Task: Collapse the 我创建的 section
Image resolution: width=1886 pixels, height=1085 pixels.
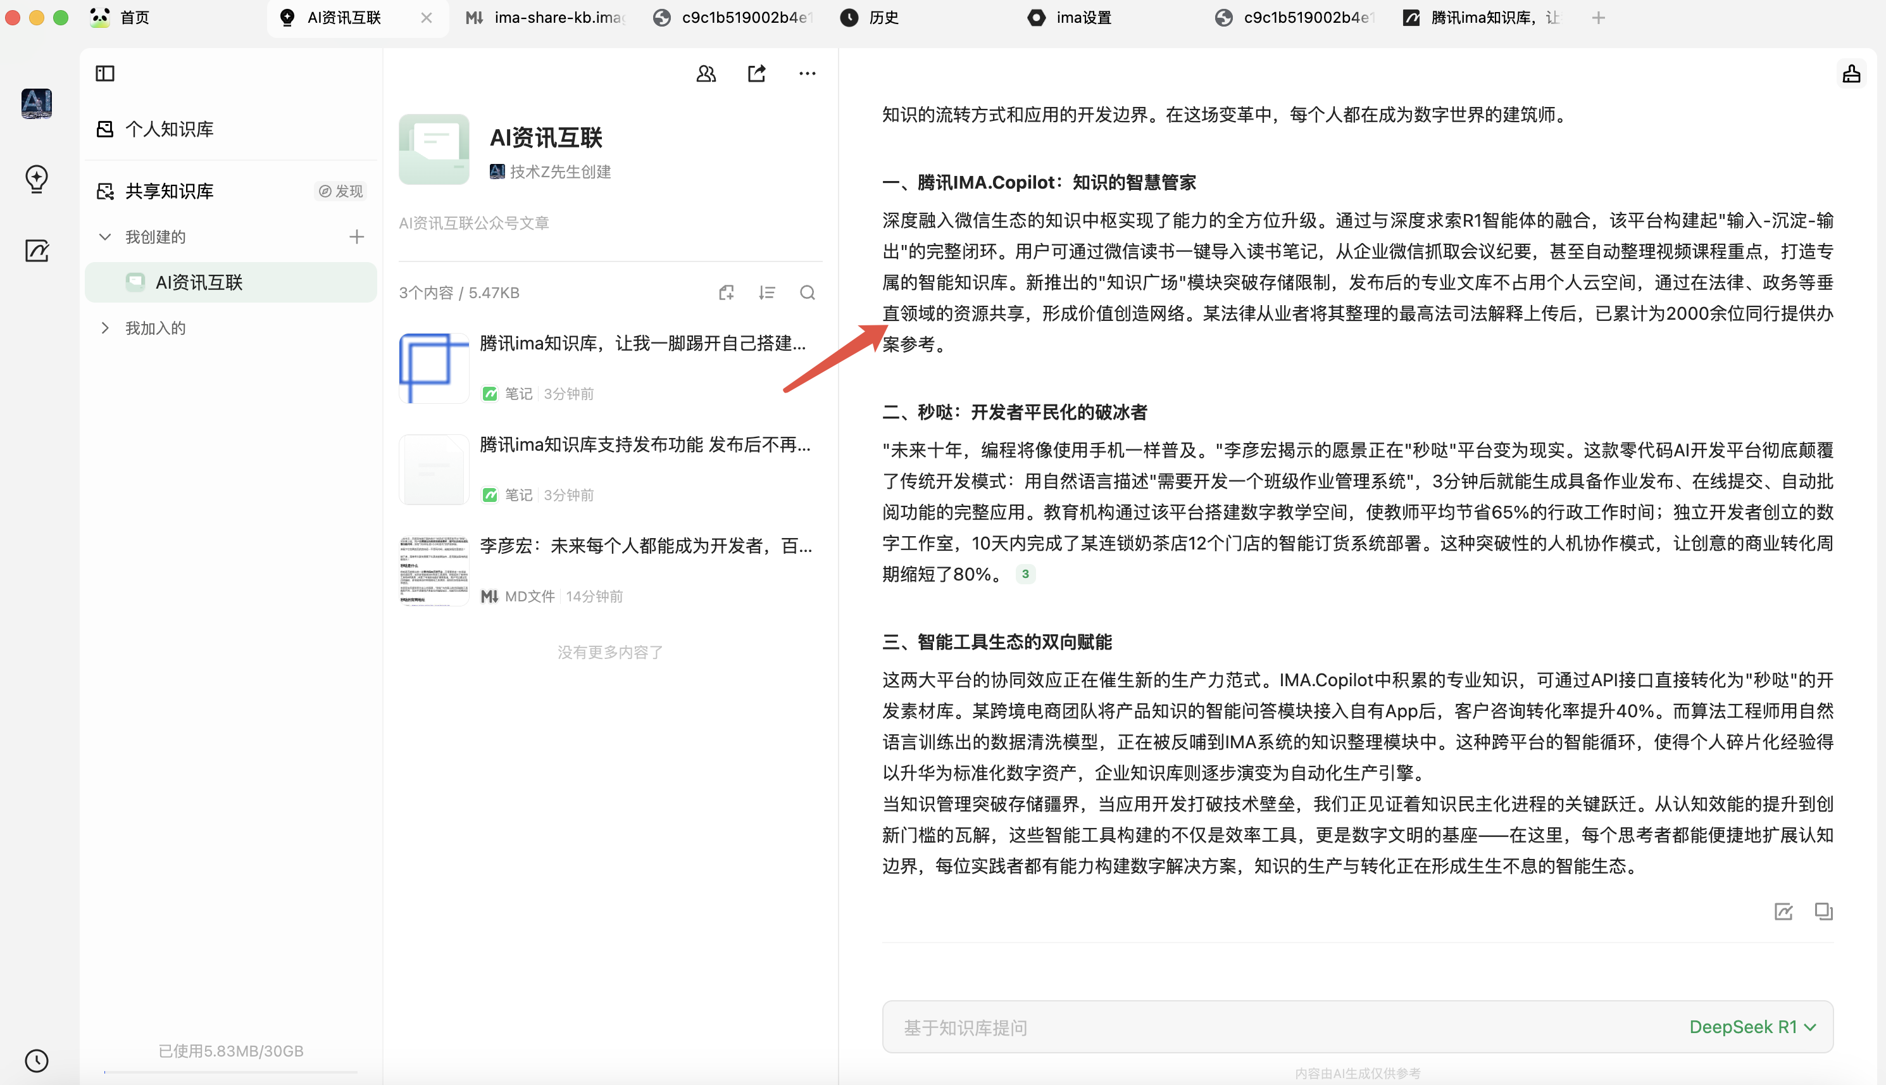Action: coord(105,237)
